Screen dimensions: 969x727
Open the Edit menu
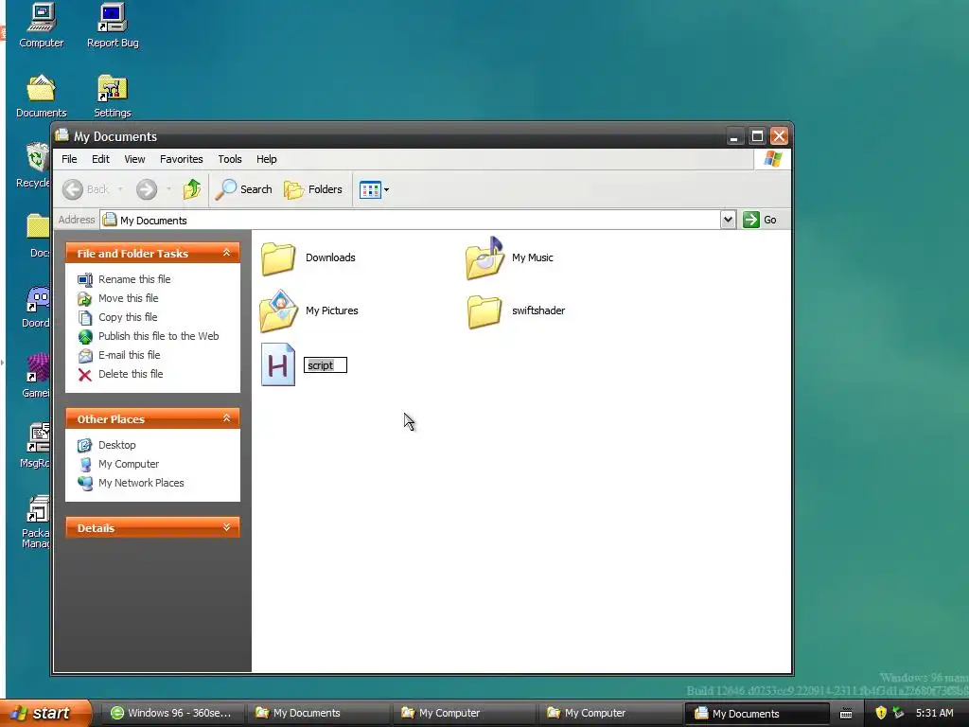100,159
